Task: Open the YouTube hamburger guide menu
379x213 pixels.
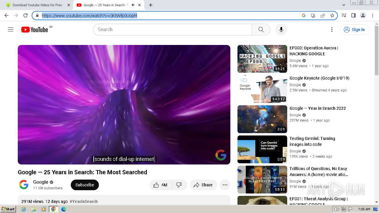Action: click(x=11, y=30)
